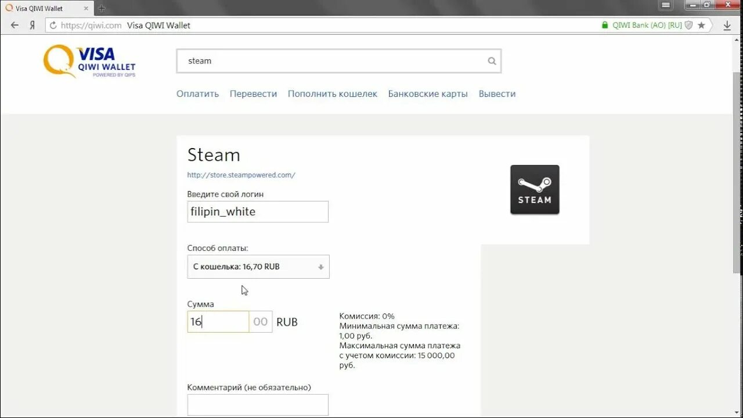Click the 'Минимальная сумма платежа:' text
The width and height of the screenshot is (743, 418).
click(x=399, y=326)
